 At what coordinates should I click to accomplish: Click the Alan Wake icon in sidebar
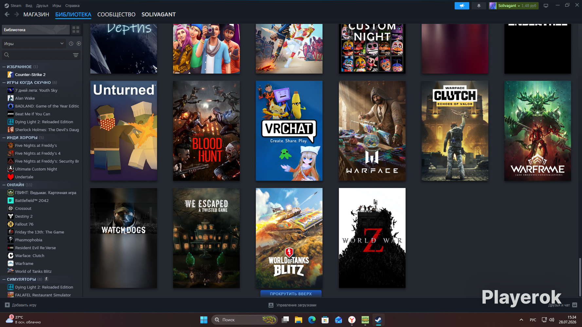[10, 98]
